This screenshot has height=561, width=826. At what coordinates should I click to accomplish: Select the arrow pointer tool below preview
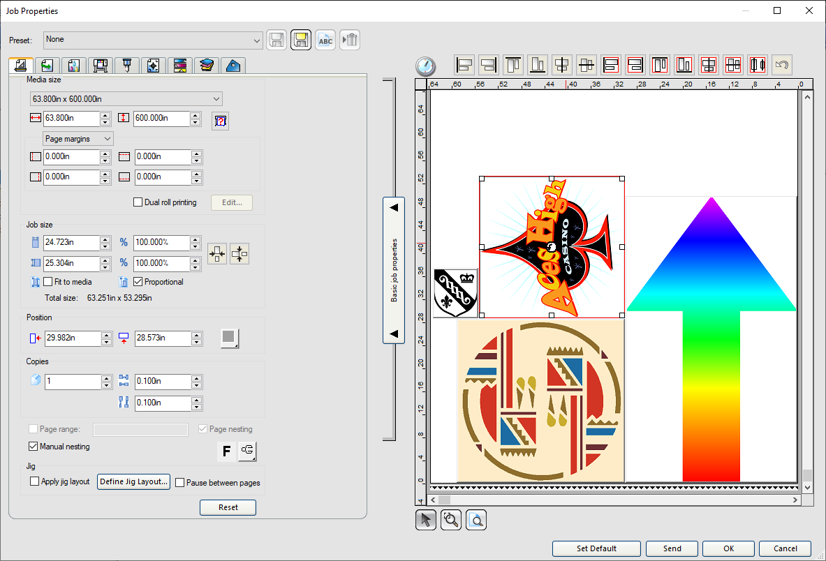pyautogui.click(x=426, y=520)
